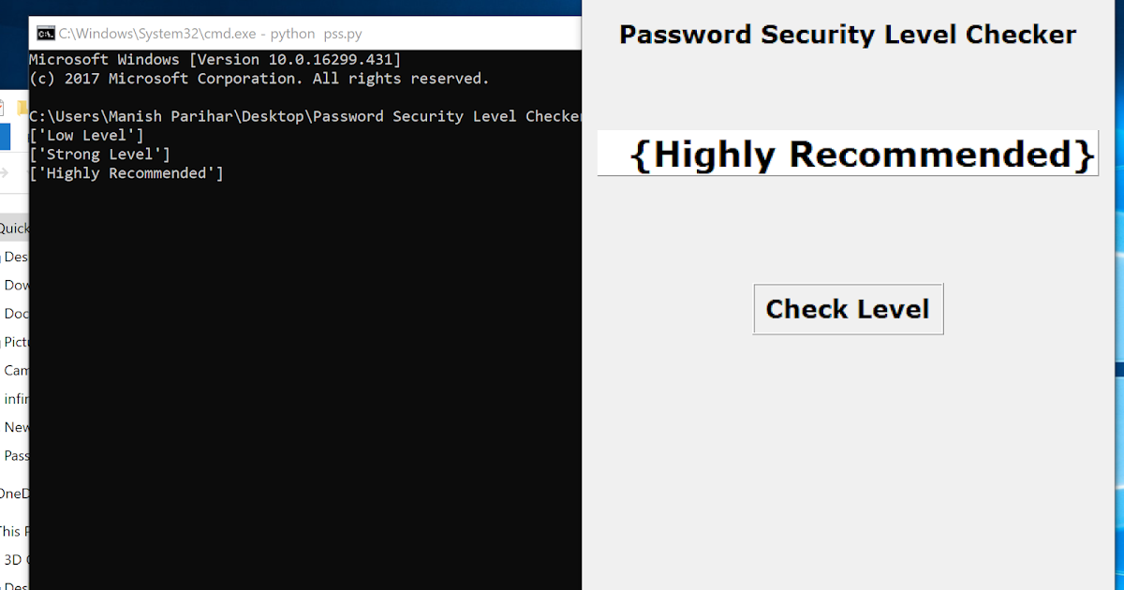Click the 'Highly Recommended' line in terminal output
The image size is (1124, 590).
tap(127, 172)
